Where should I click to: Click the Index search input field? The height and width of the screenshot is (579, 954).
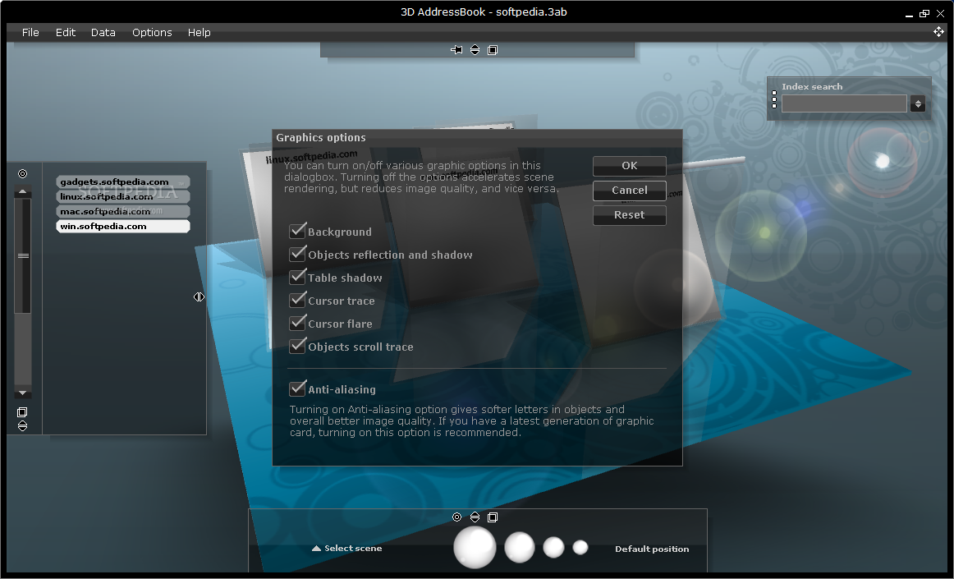pos(844,104)
